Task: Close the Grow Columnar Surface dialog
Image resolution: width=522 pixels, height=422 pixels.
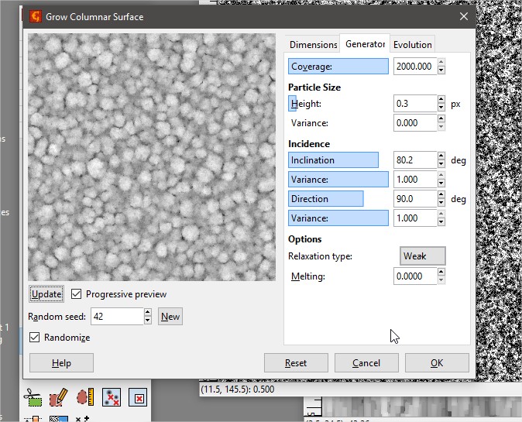Action: pos(463,16)
